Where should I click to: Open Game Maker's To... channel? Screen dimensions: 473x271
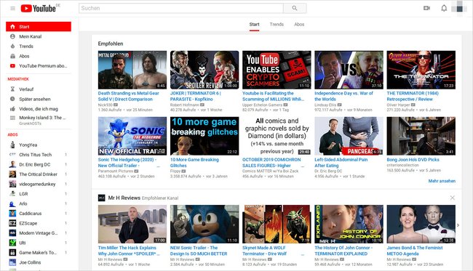tap(39, 253)
